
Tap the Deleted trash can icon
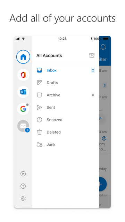(39, 132)
